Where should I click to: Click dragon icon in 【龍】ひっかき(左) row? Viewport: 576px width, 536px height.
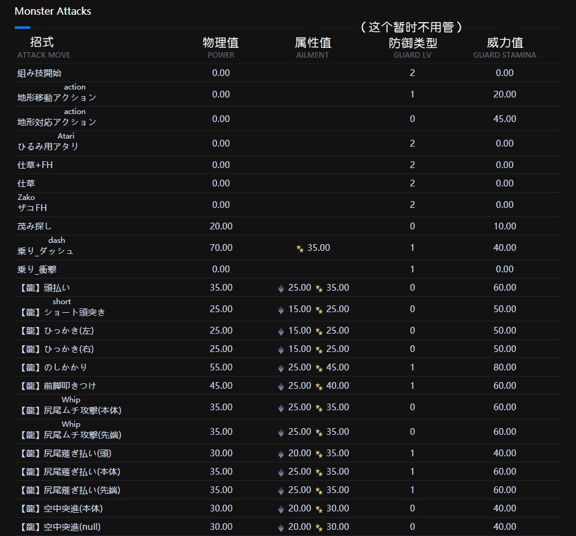pos(281,331)
